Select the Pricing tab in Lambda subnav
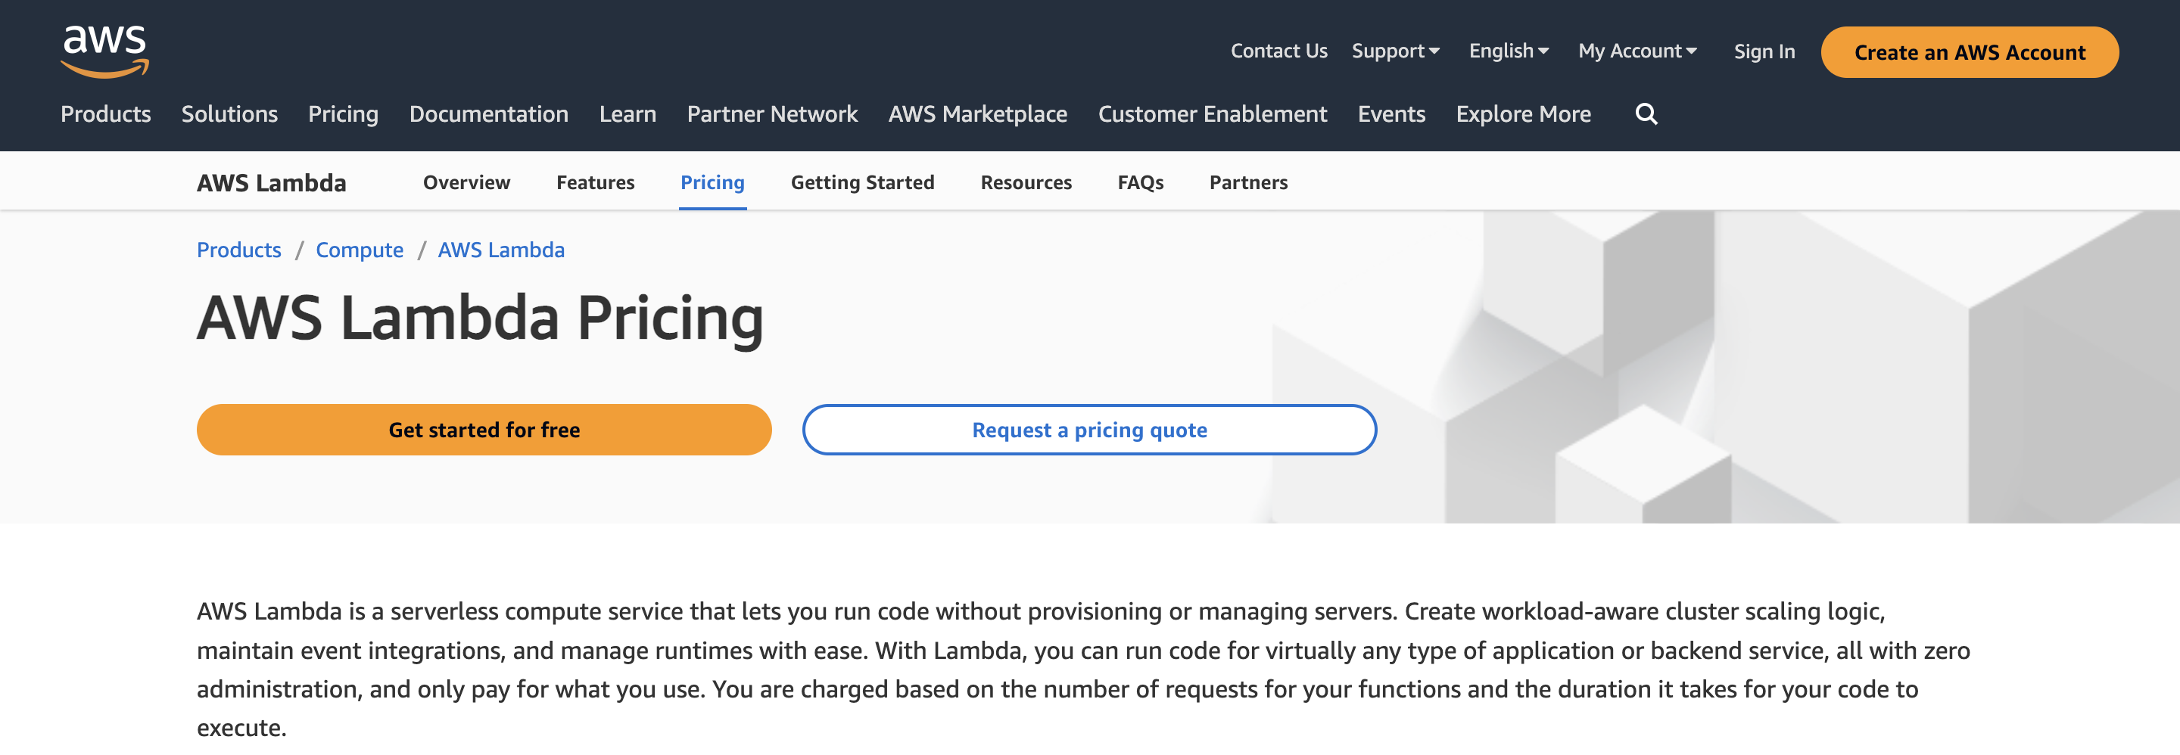This screenshot has height=755, width=2180. [x=712, y=182]
